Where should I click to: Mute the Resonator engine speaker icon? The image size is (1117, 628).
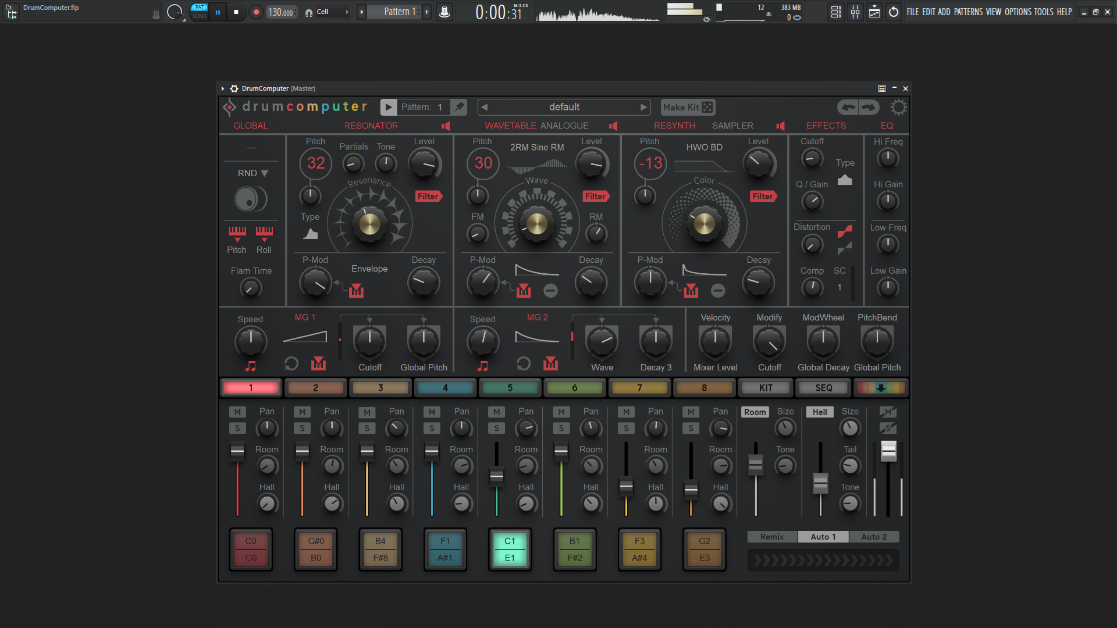coord(446,126)
